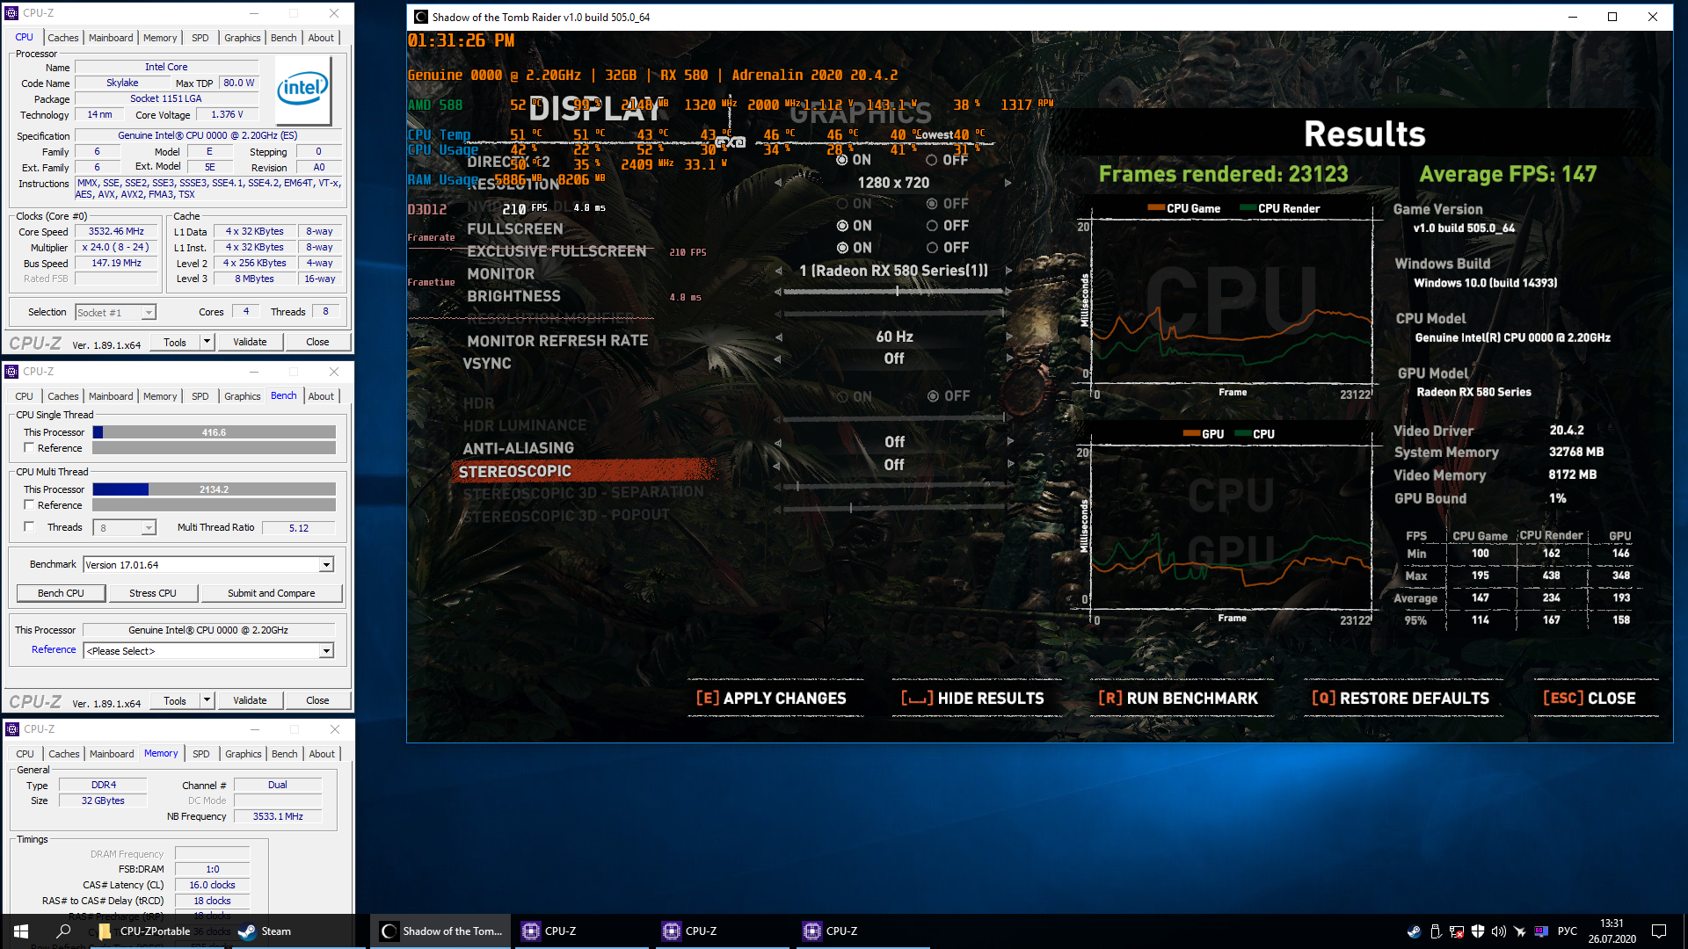Adjust the Brightness slider
This screenshot has width=1688, height=949.
coord(894,291)
